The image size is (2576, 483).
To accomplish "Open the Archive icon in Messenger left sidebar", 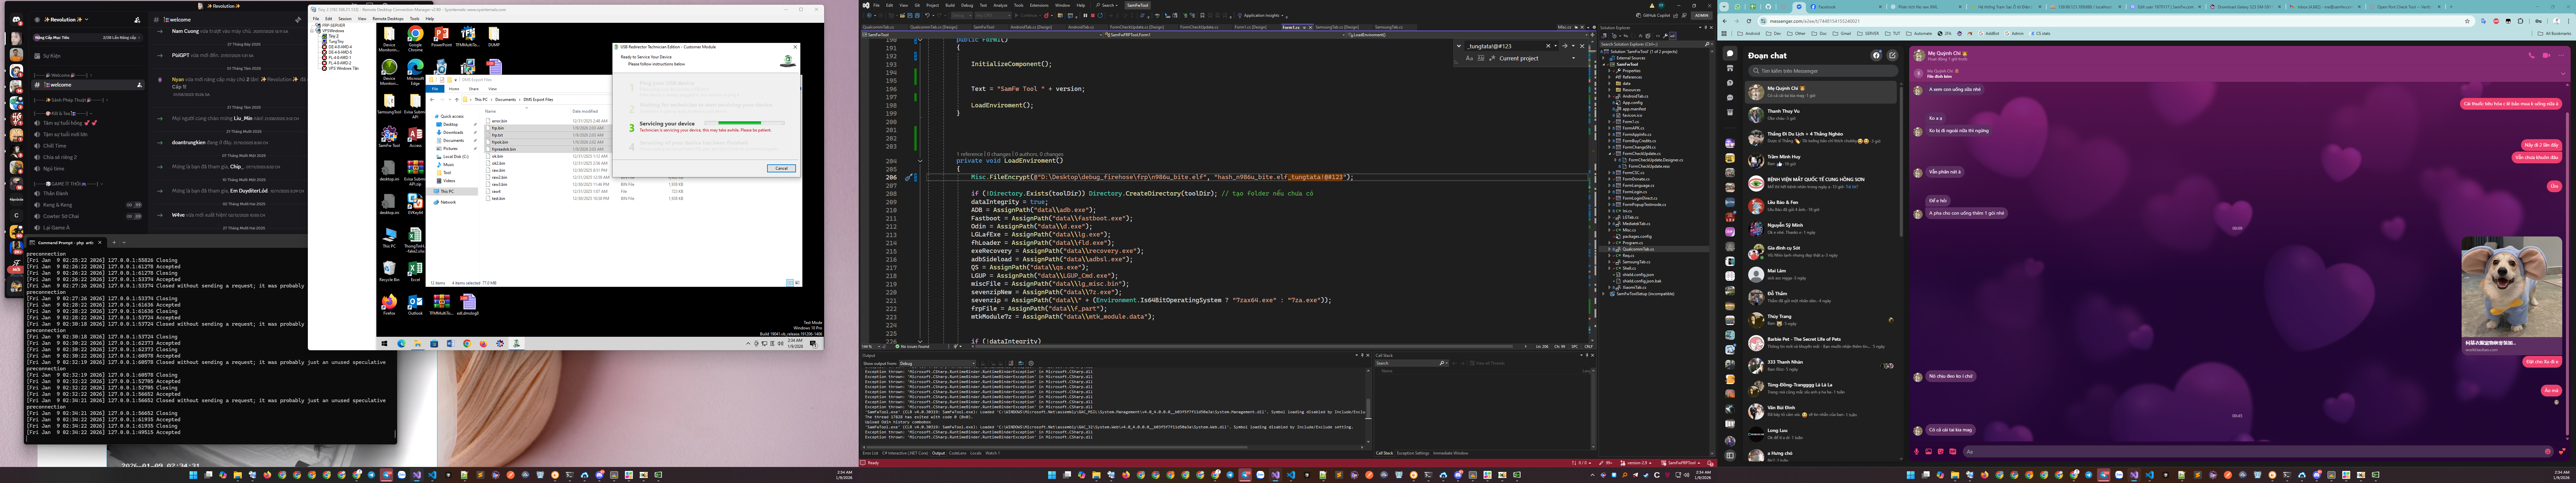I will [x=1730, y=112].
